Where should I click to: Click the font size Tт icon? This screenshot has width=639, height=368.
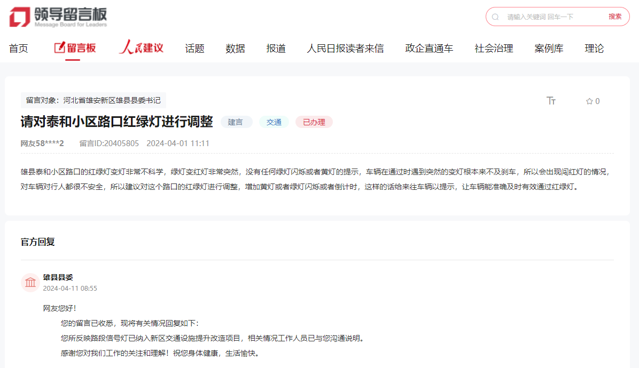point(551,101)
